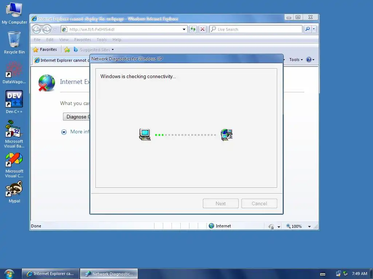Image resolution: width=373 pixels, height=279 pixels.
Task: Click into the address bar URL field
Action: pyautogui.click(x=124, y=29)
